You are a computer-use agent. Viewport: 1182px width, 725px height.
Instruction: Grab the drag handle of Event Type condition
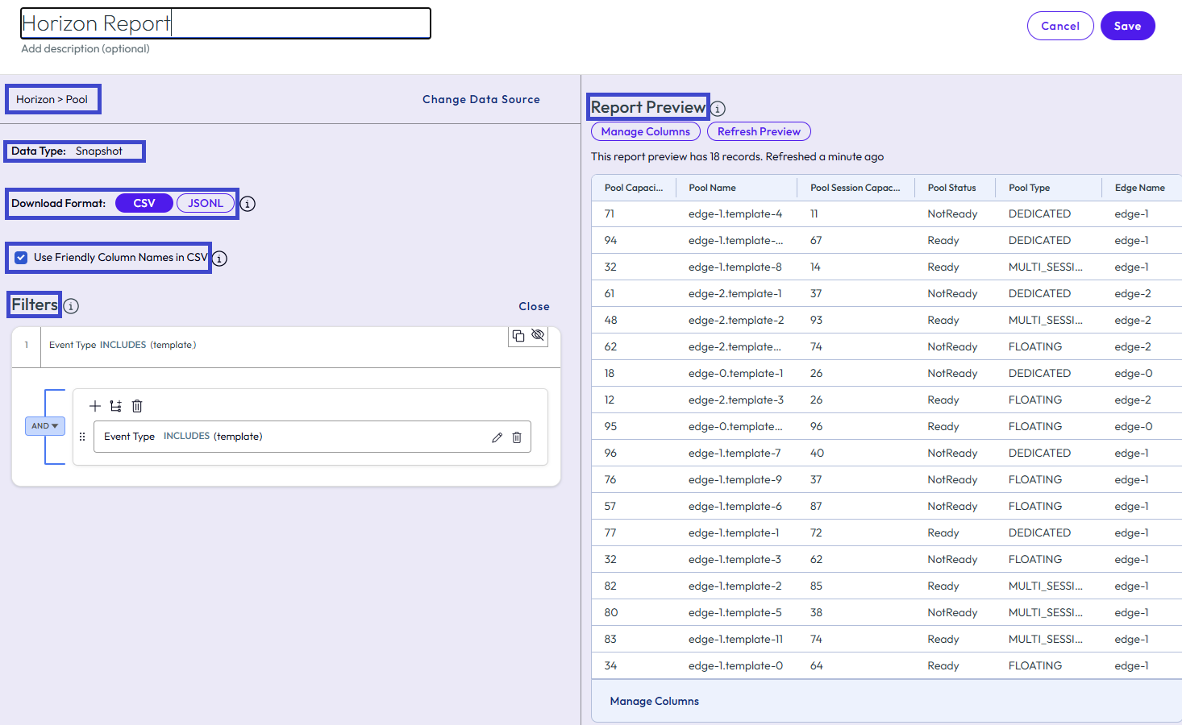tap(82, 437)
